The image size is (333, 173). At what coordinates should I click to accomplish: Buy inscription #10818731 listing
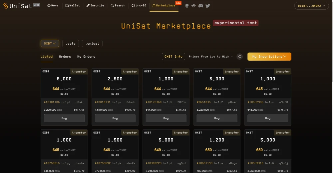click(x=115, y=118)
